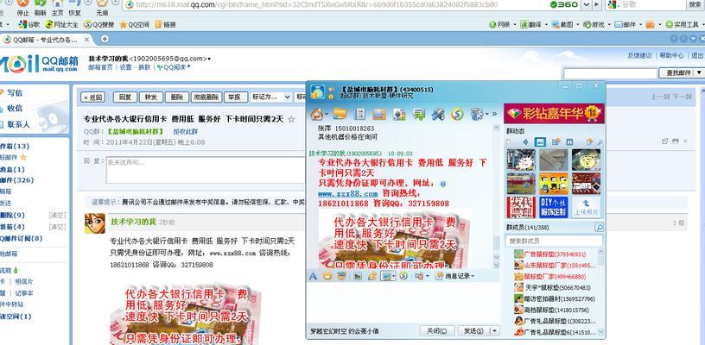Click the sender avatar in email
The image size is (705, 345).
click(x=95, y=223)
